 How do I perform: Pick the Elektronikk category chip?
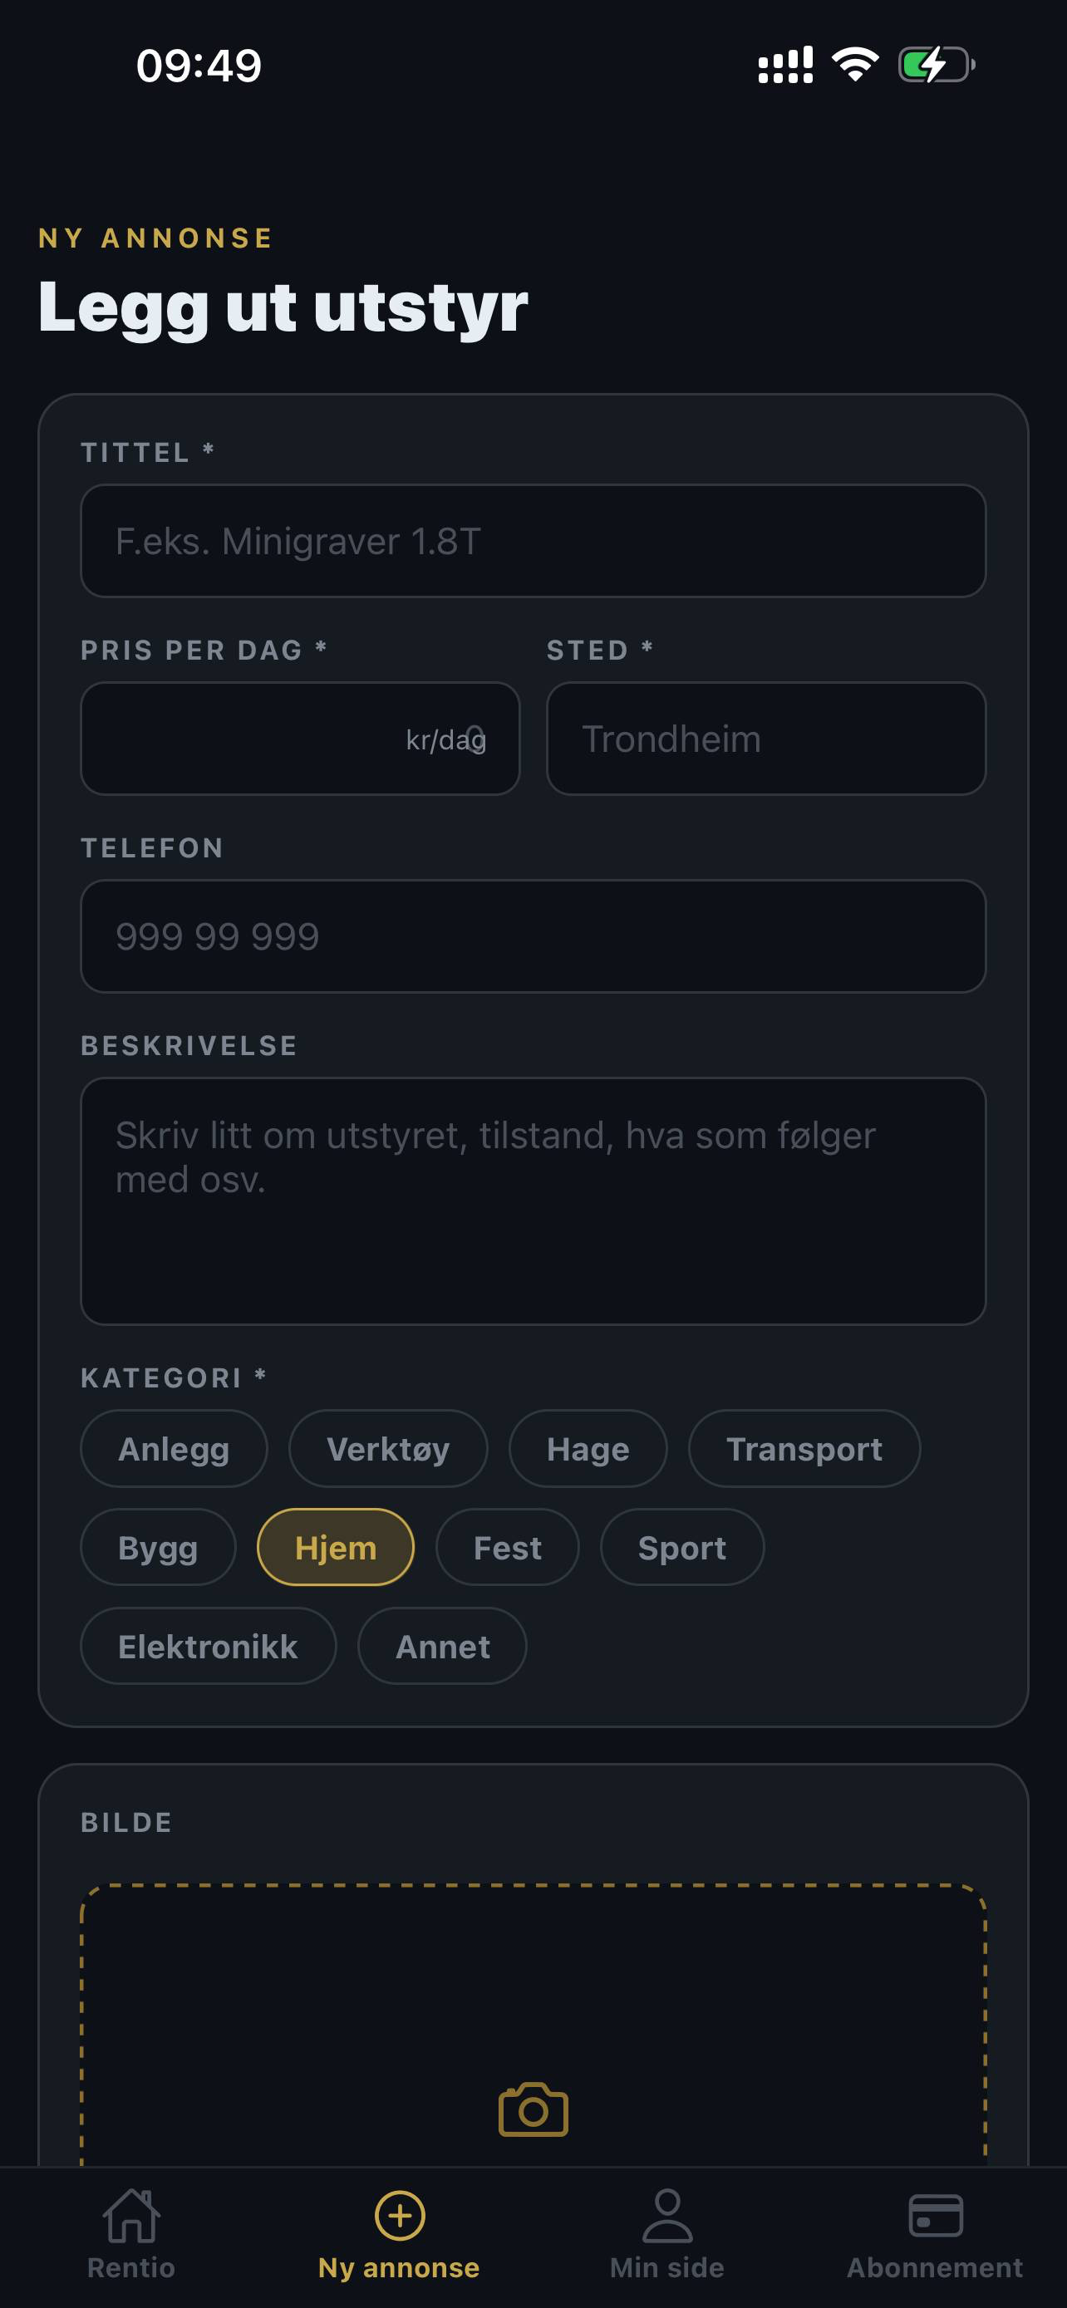(208, 1646)
